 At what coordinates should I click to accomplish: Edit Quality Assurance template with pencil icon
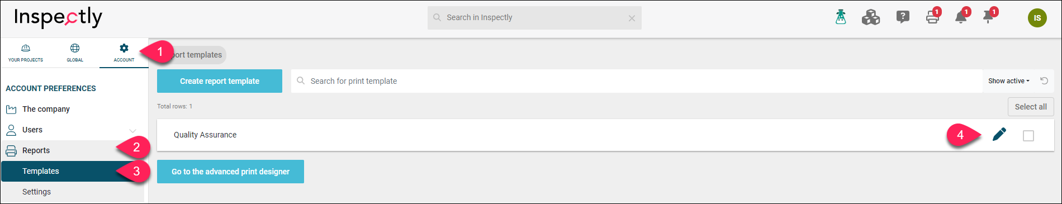pos(999,135)
